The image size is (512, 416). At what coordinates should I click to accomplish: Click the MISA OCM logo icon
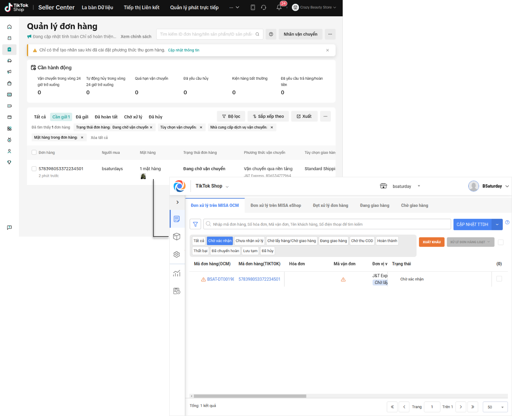(x=180, y=186)
